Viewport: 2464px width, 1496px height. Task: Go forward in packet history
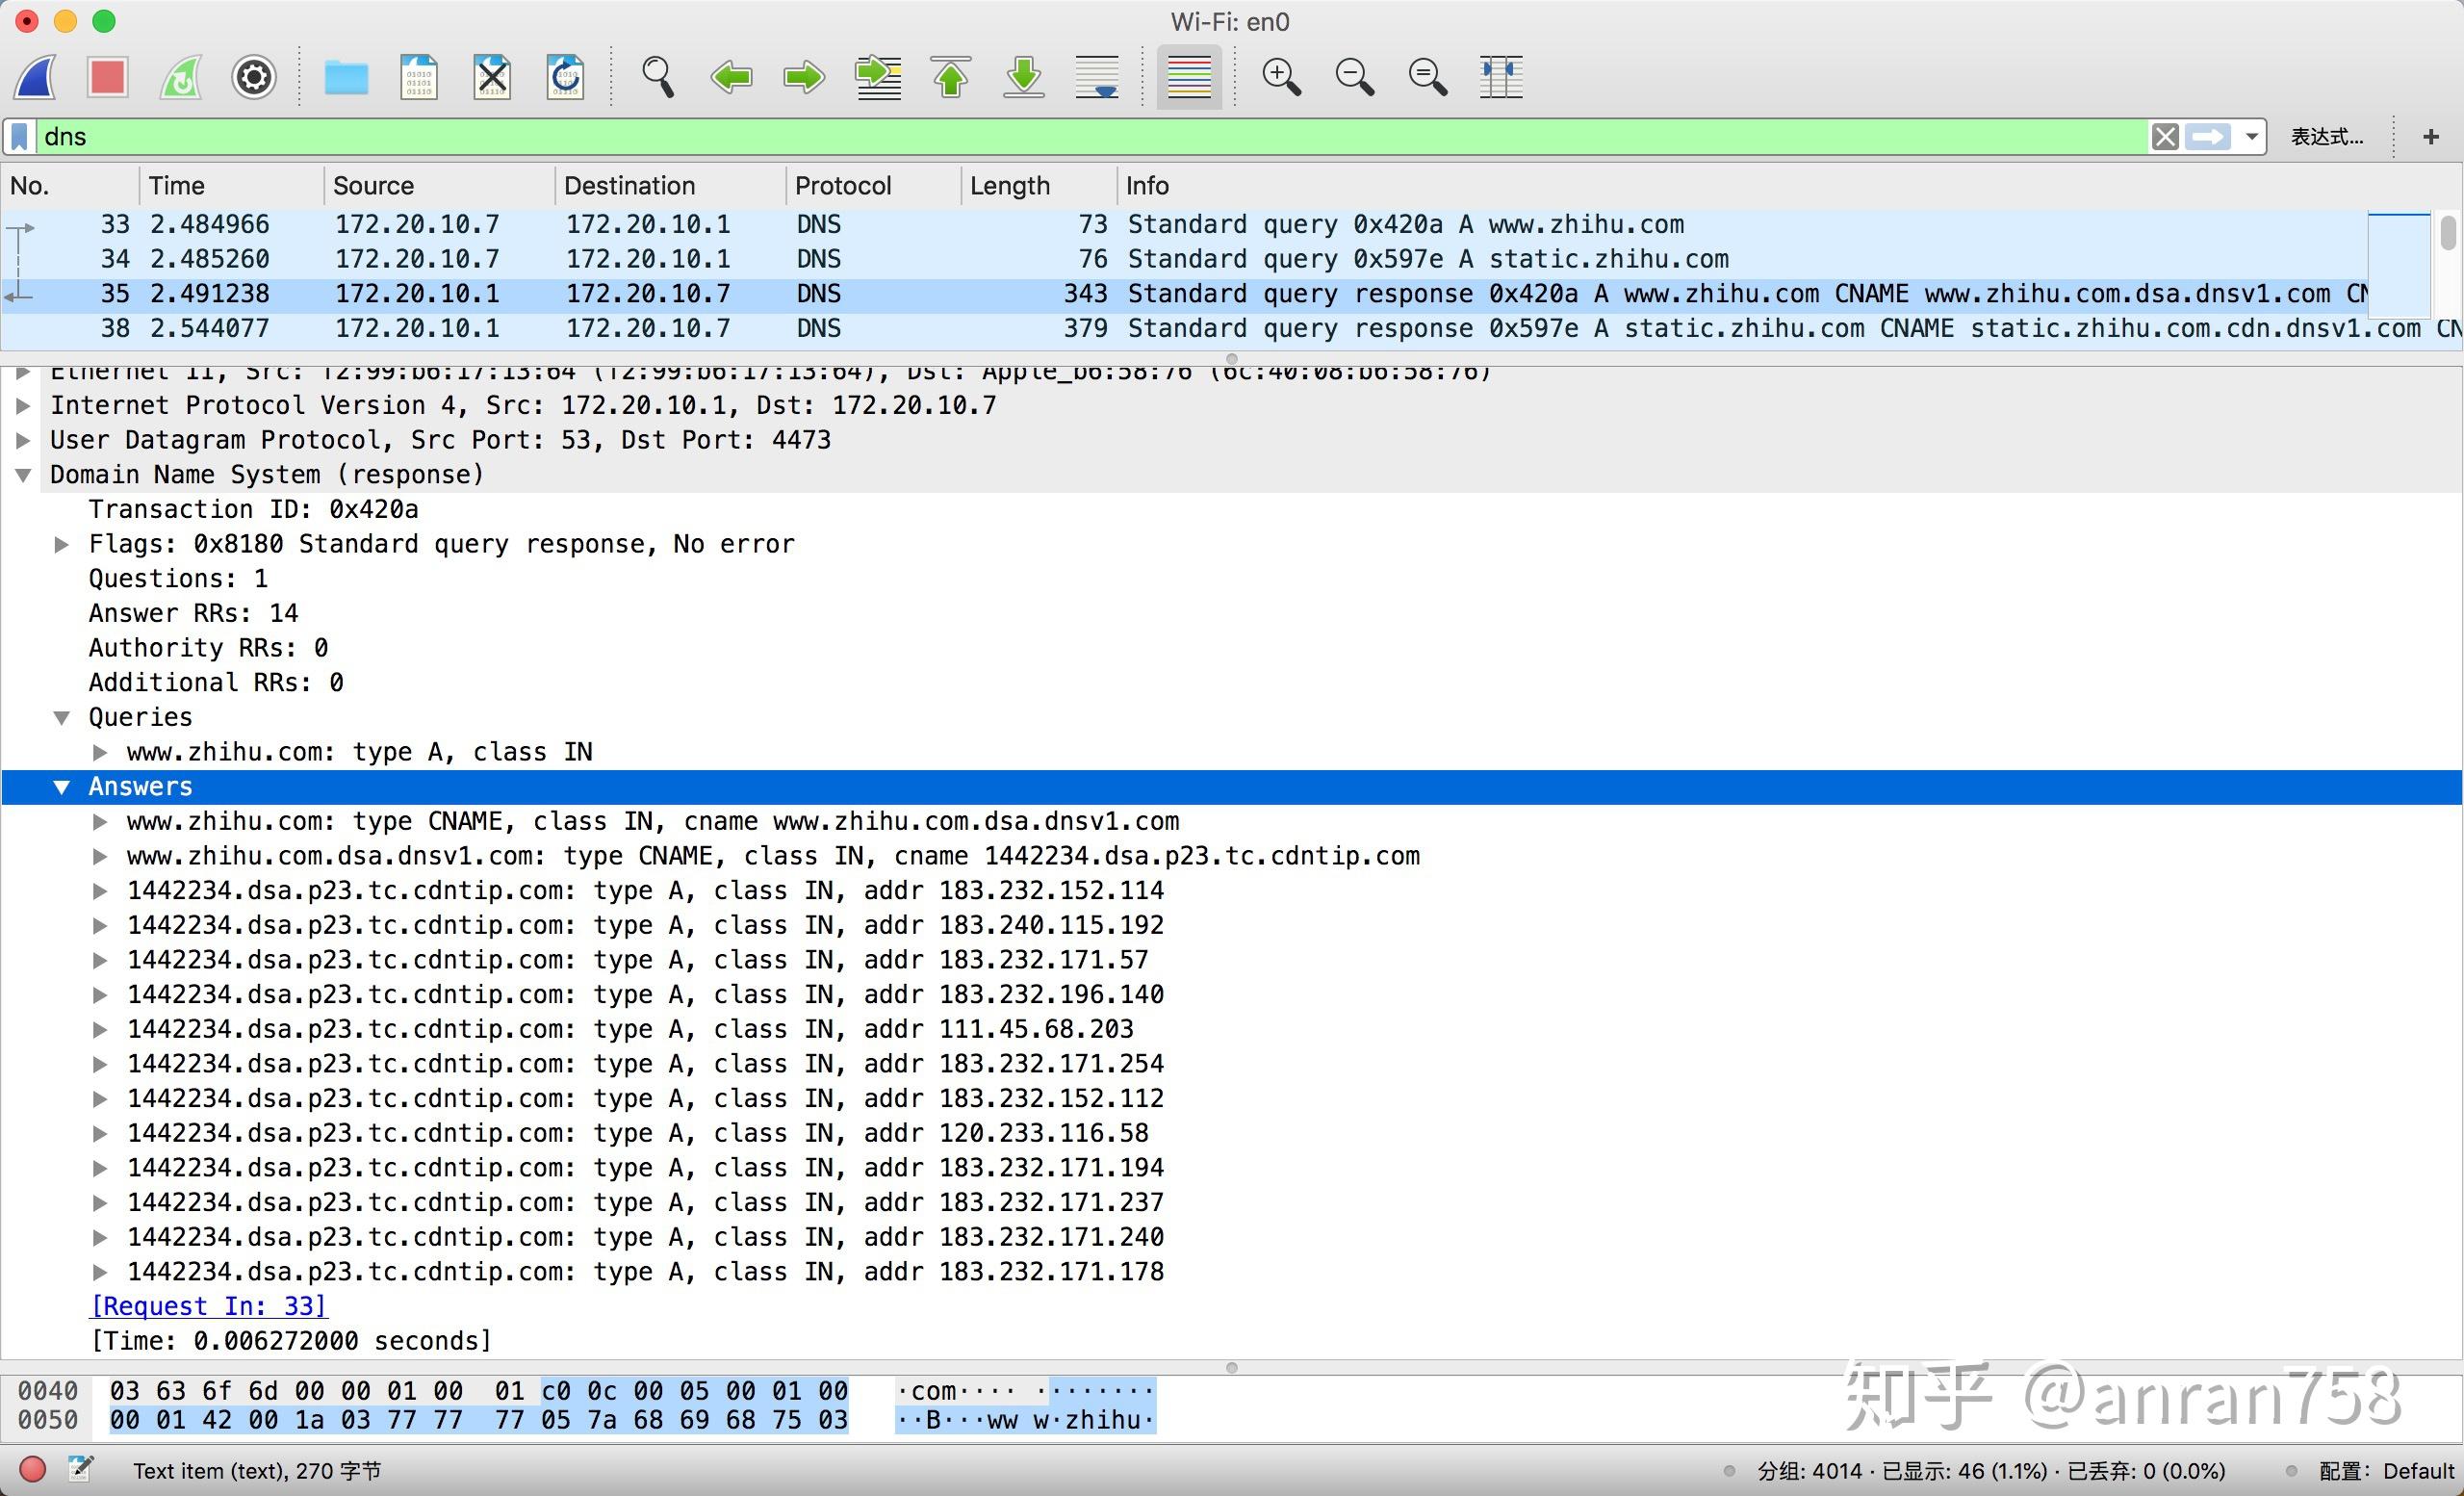click(804, 77)
